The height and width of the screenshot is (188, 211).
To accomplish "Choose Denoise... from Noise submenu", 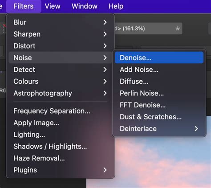I will 159,57.
